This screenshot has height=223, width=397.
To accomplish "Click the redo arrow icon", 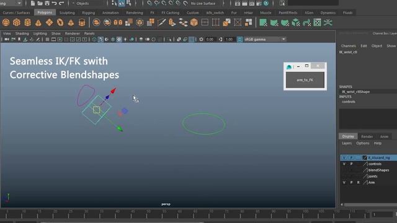I will (61, 3).
